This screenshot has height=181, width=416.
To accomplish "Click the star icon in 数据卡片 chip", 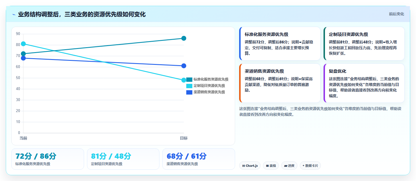I will [x=304, y=166].
